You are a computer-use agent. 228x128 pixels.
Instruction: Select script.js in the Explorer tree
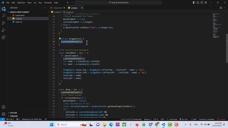pyautogui.click(x=19, y=18)
